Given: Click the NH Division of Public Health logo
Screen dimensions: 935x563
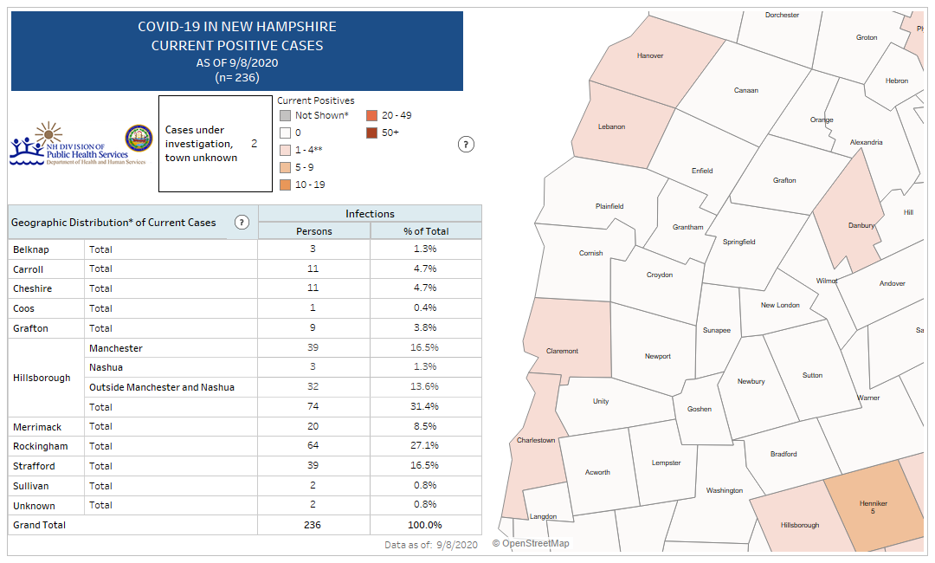Looking at the screenshot, I should pyautogui.click(x=68, y=145).
